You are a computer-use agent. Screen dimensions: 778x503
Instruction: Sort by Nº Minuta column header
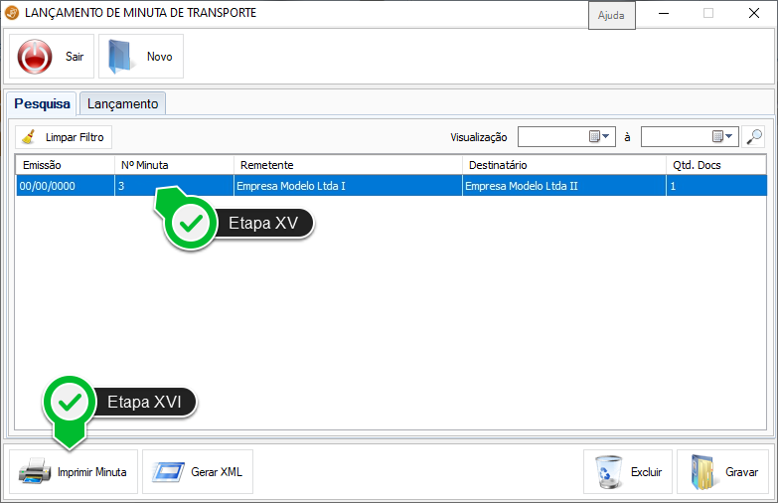[174, 165]
